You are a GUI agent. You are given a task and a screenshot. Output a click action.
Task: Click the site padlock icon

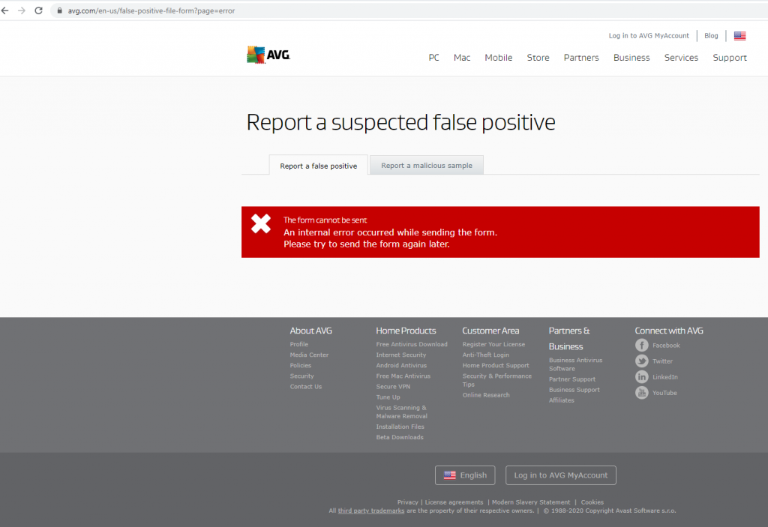[x=59, y=11]
